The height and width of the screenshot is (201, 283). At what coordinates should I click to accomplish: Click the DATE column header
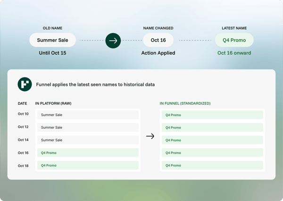[22, 103]
